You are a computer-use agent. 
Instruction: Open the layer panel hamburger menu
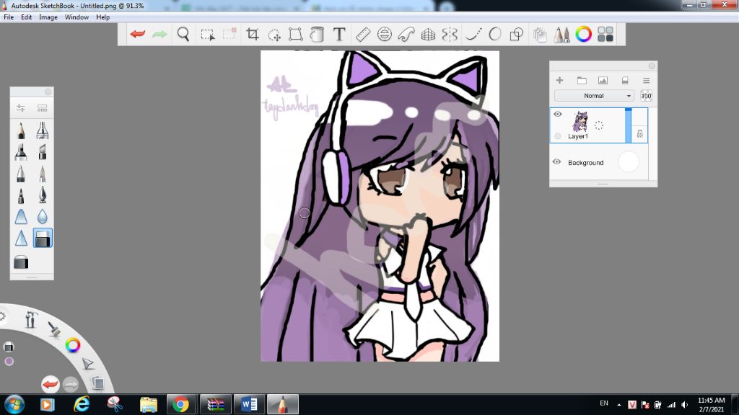(646, 81)
